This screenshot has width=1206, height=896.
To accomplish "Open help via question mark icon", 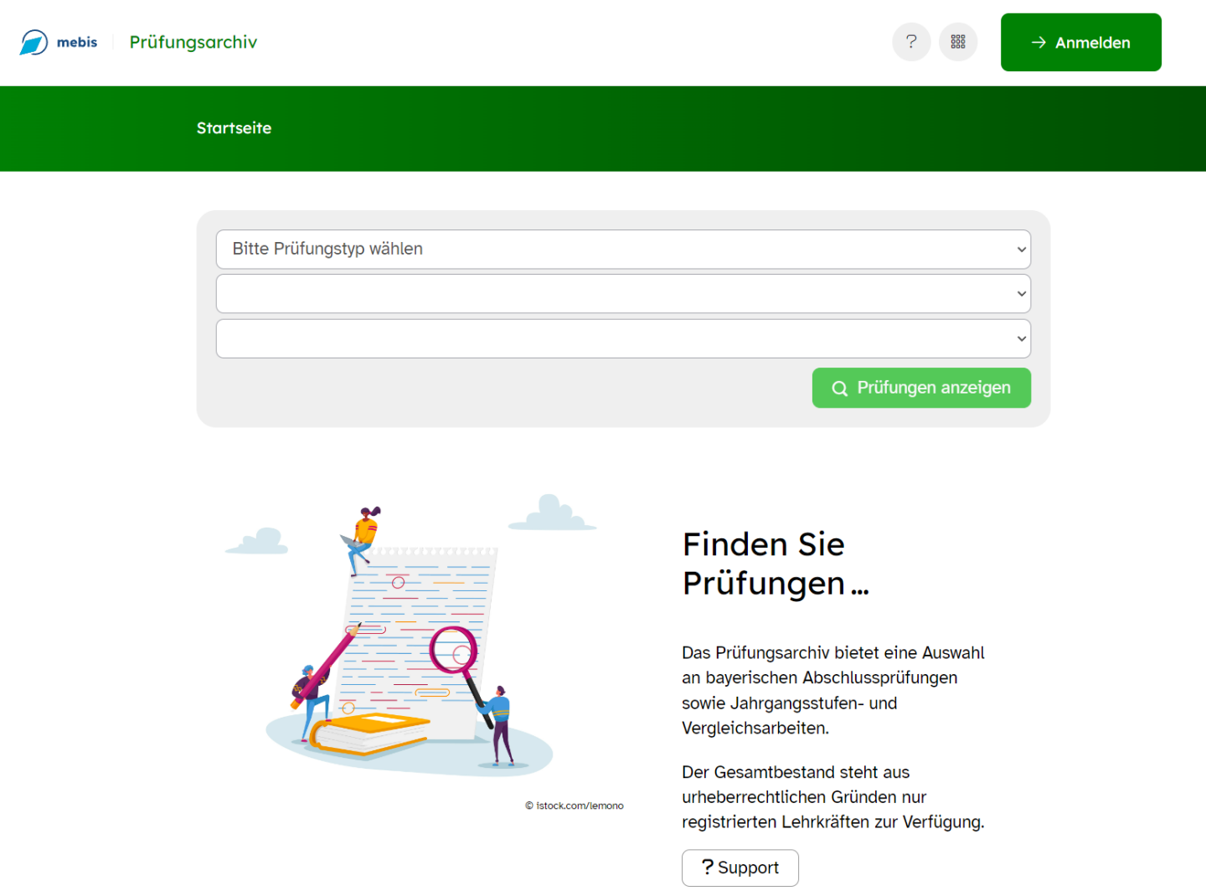I will [911, 42].
